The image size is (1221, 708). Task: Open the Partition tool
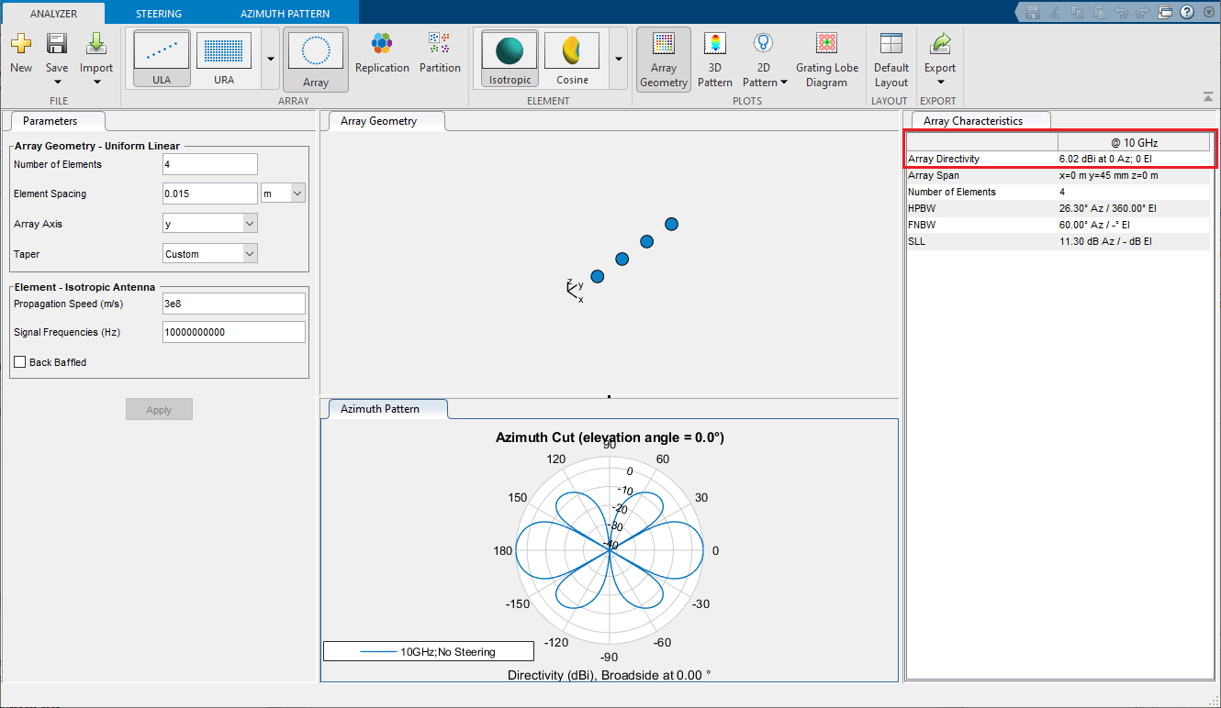click(x=440, y=53)
